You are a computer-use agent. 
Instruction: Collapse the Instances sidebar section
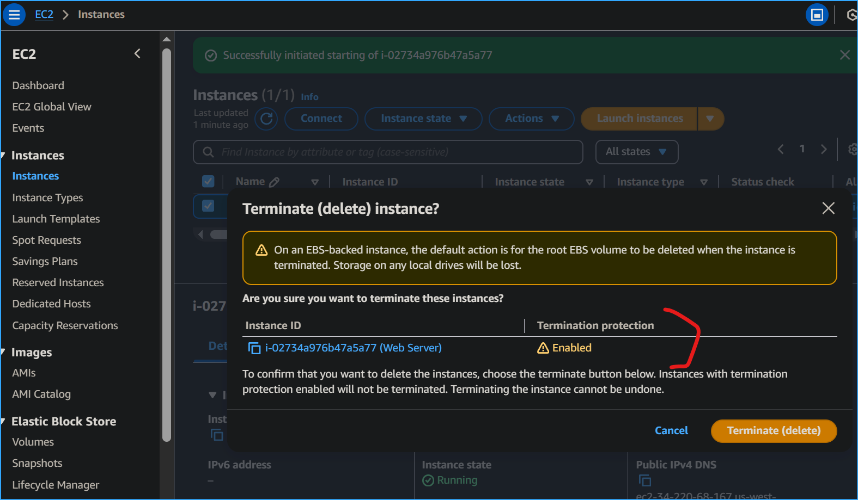point(3,156)
